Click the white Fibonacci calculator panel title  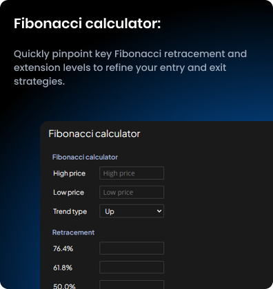pos(94,133)
